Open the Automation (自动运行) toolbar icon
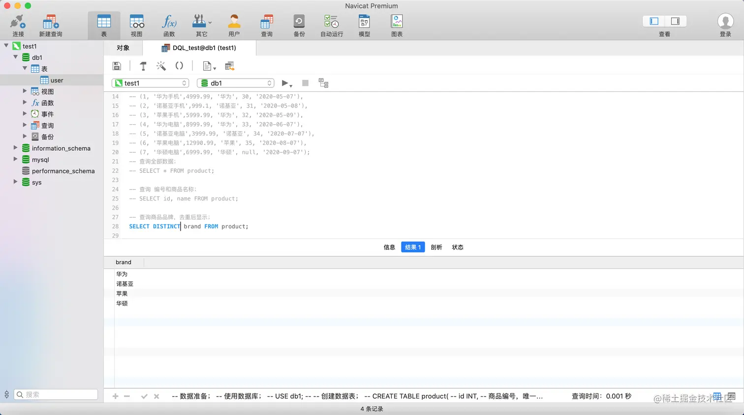This screenshot has width=744, height=415. pyautogui.click(x=332, y=26)
